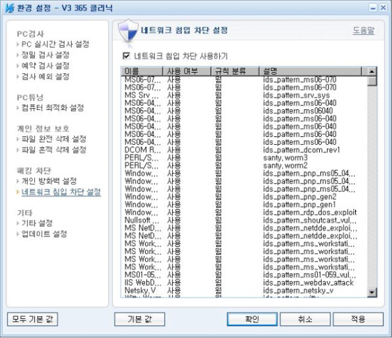392x338 pixels.
Task: Close the 환경 설정 window
Action: [383, 8]
